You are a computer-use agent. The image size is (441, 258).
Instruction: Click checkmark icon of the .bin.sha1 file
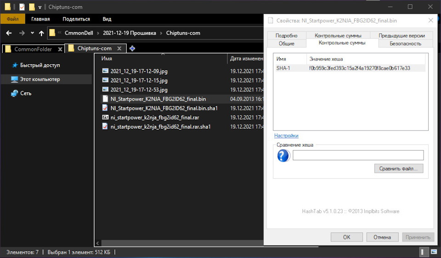[x=105, y=108]
